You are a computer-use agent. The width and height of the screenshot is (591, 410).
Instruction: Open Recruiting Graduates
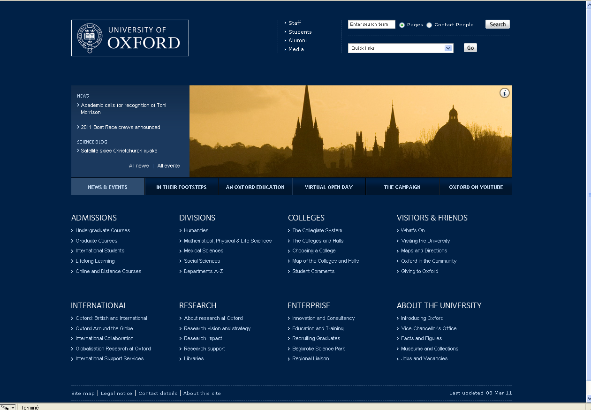tap(316, 338)
